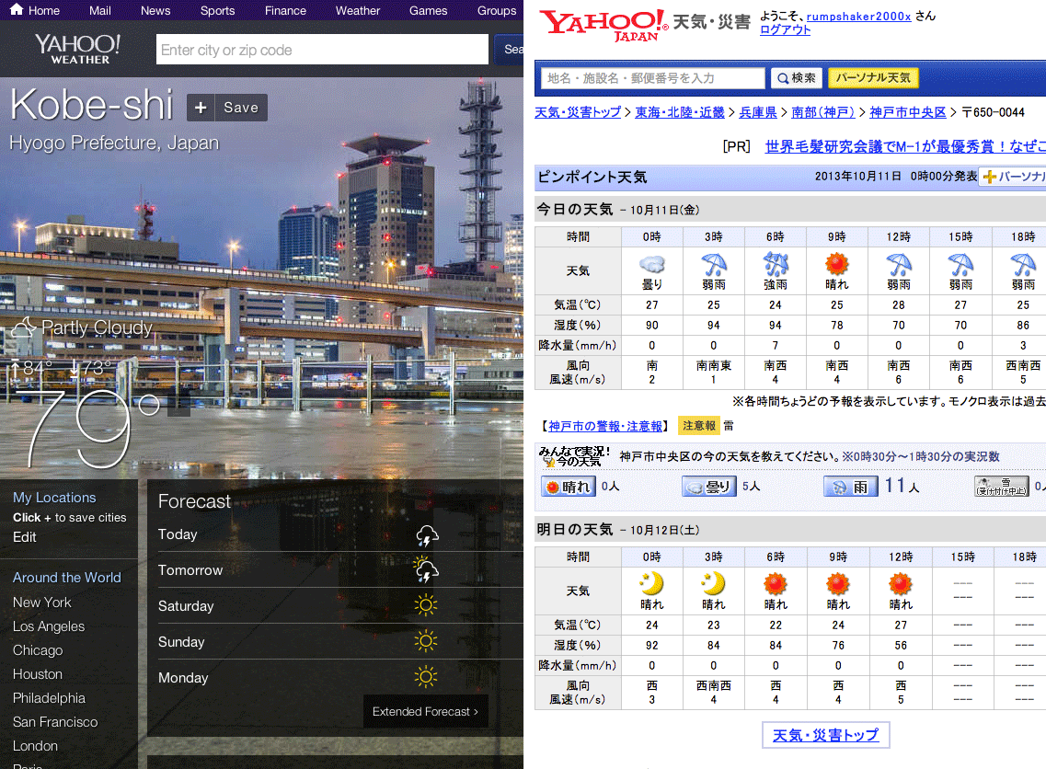Click the sunny icon in Sunday row

[426, 642]
